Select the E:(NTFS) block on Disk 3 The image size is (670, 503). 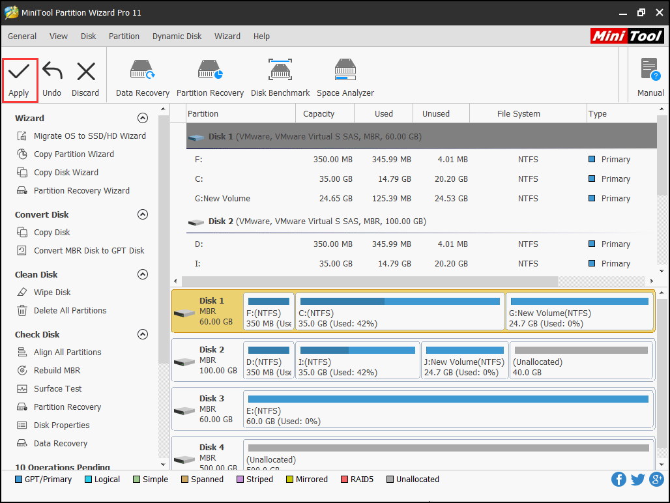pos(448,409)
